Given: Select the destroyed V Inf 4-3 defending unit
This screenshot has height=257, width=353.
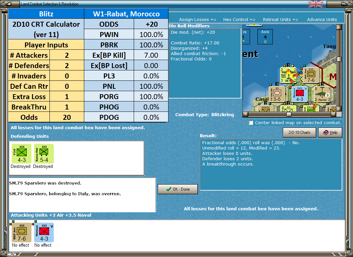Looking at the screenshot, I should [x=22, y=154].
